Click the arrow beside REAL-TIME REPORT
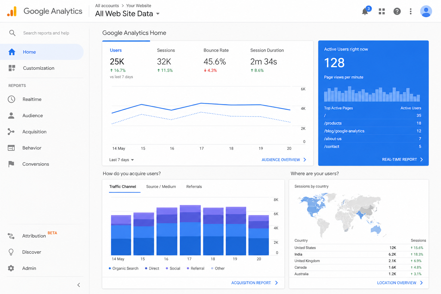This screenshot has width=441, height=294. click(x=421, y=159)
